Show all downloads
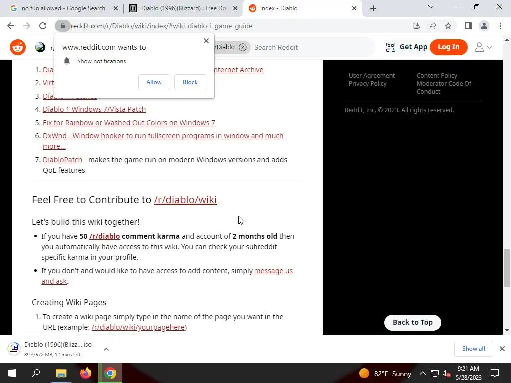Image resolution: width=511 pixels, height=383 pixels. click(x=473, y=349)
